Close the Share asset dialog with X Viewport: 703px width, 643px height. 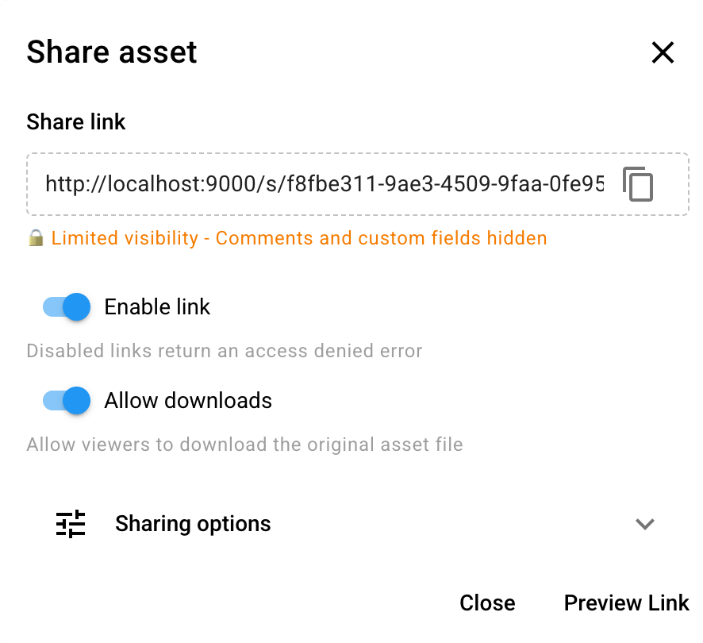pos(663,53)
